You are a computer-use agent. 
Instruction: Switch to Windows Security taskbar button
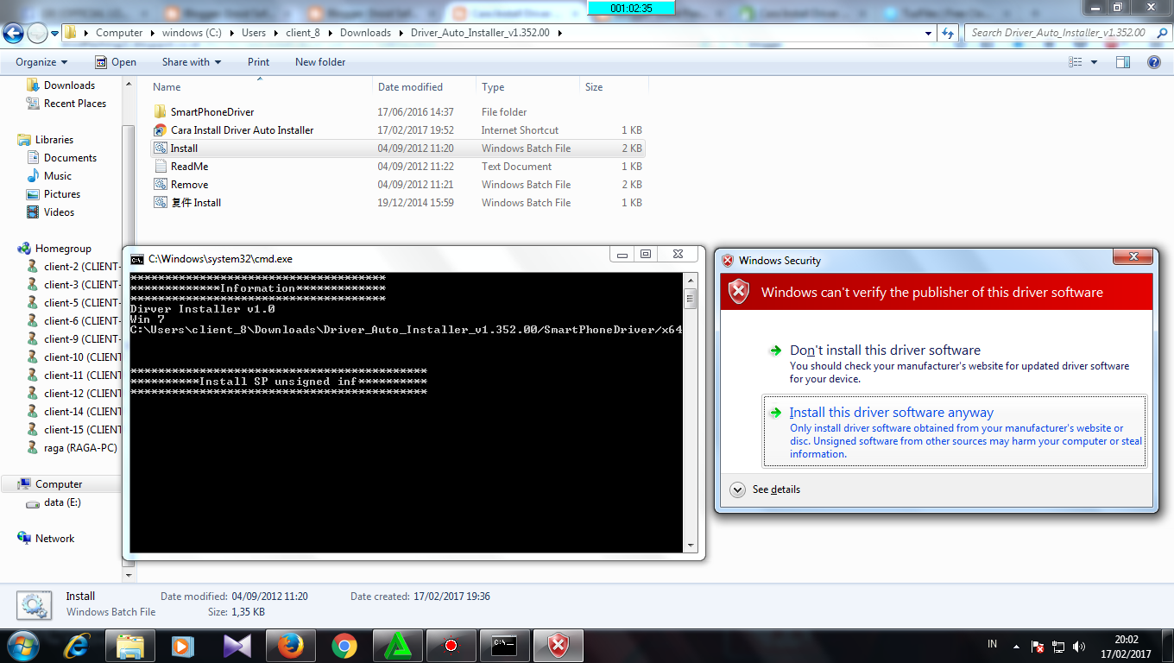559,645
